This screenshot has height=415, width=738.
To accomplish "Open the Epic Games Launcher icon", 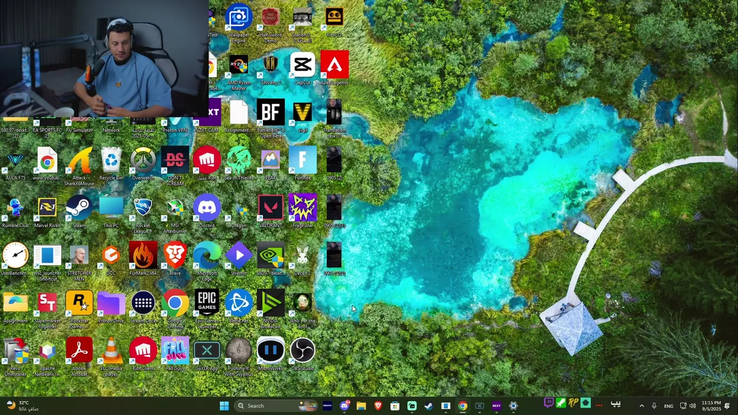I will [x=206, y=310].
